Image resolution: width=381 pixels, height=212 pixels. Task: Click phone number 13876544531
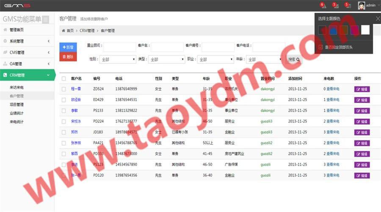[x=126, y=100]
